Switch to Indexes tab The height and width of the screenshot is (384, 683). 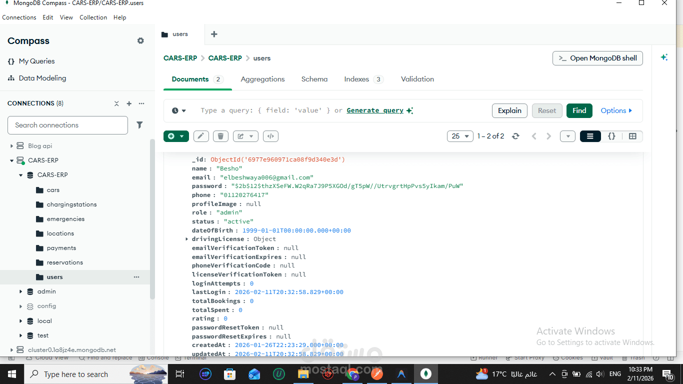point(364,79)
